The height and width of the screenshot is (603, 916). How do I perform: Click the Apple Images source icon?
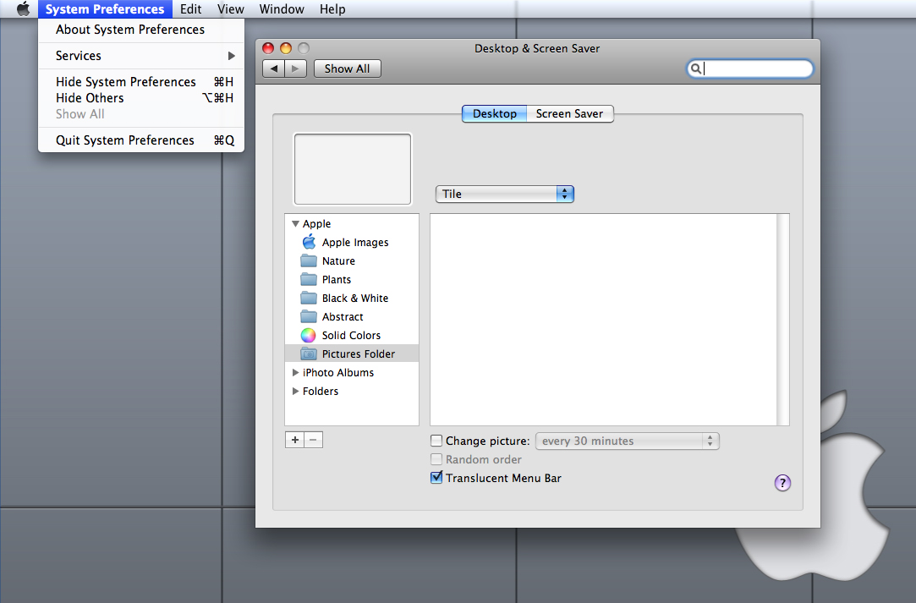pos(309,242)
